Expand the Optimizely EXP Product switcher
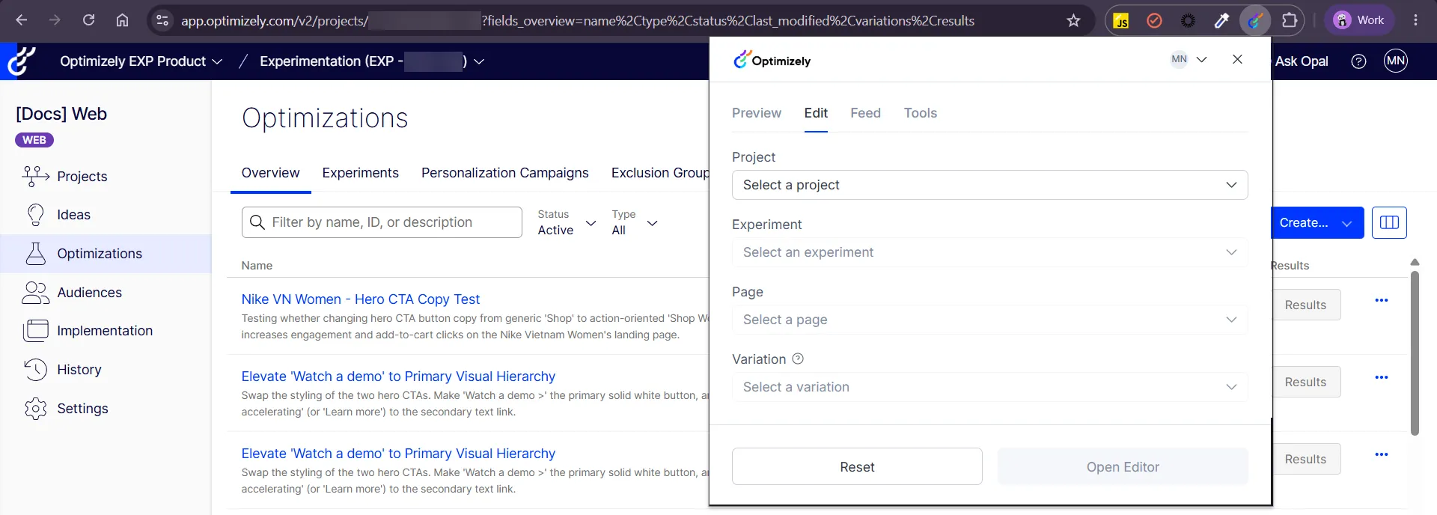 pos(141,61)
